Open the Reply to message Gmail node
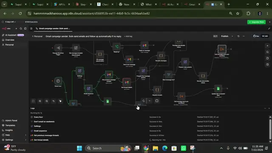272x153 pixels. click(x=144, y=45)
